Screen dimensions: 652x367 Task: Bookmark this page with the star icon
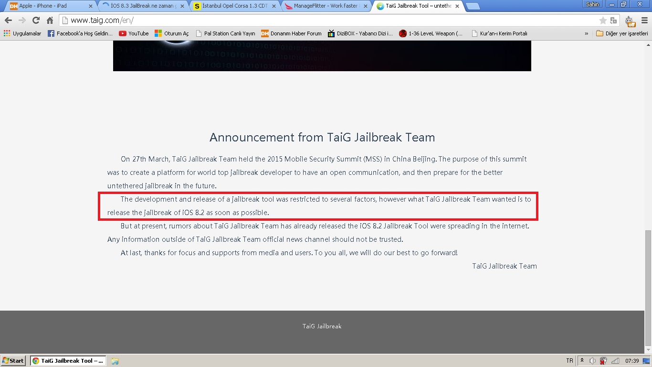click(603, 21)
